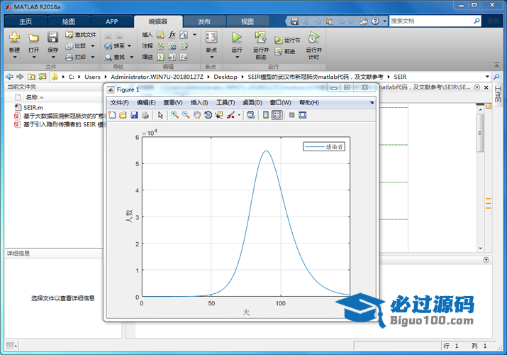The height and width of the screenshot is (355, 507).
Task: Click the Insert Colorbar icon
Action: 266,115
